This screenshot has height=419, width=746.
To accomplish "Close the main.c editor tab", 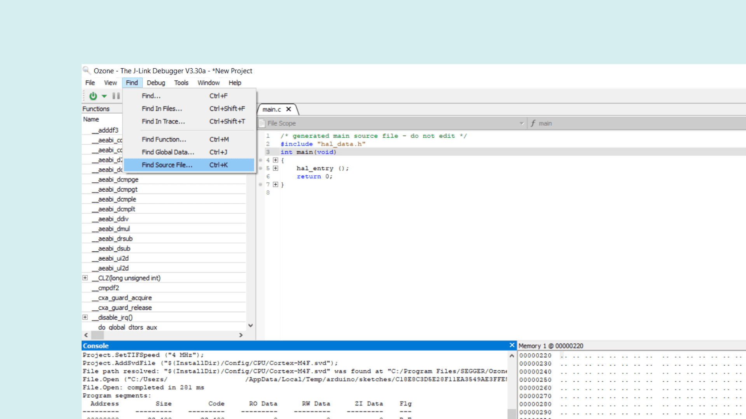I will point(288,109).
